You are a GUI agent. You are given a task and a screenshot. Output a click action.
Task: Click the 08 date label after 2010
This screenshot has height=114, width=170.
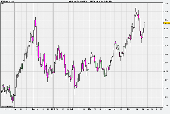57,109
